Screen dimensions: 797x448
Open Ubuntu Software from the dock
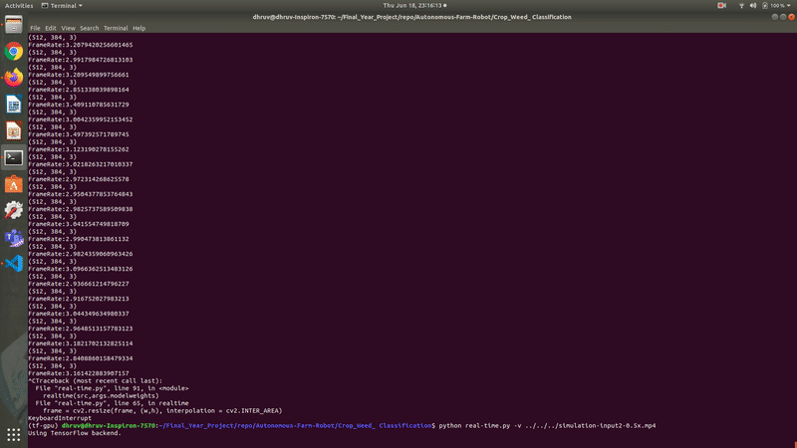(x=14, y=184)
